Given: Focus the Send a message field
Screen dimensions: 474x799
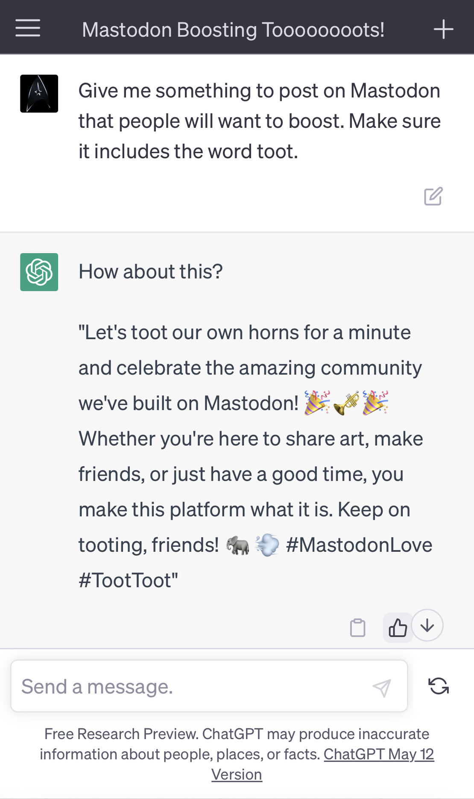Looking at the screenshot, I should [x=209, y=686].
